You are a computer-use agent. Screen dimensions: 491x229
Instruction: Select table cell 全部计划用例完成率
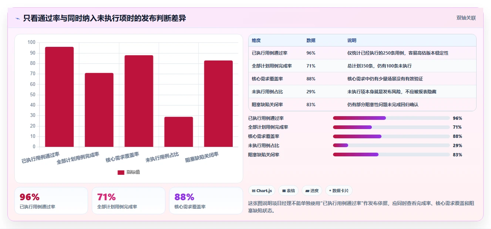(x=272, y=66)
